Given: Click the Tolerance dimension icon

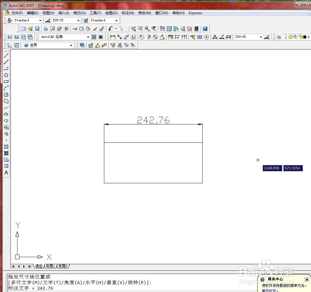Looking at the screenshot, I should [200, 37].
